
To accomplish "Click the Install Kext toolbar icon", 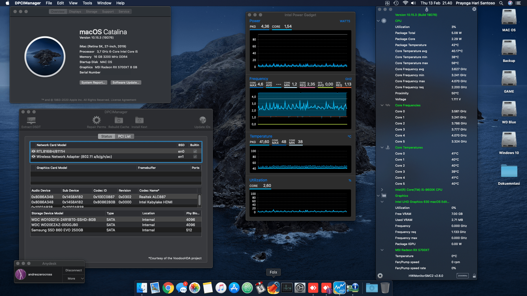I will point(139,121).
